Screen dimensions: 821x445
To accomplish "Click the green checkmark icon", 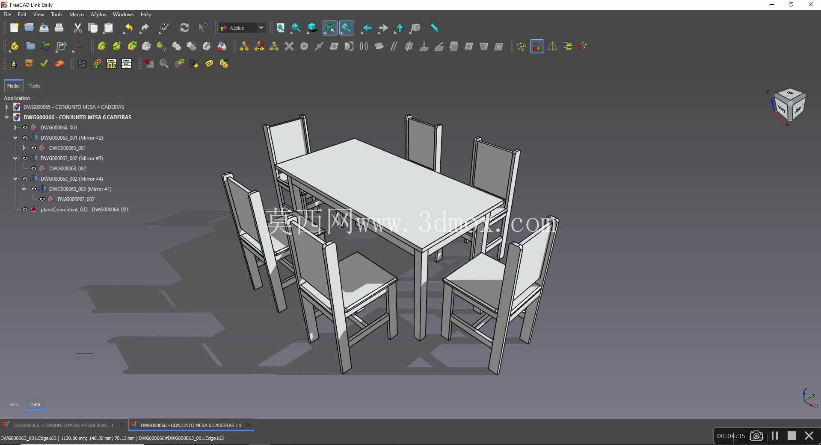I will coord(44,63).
